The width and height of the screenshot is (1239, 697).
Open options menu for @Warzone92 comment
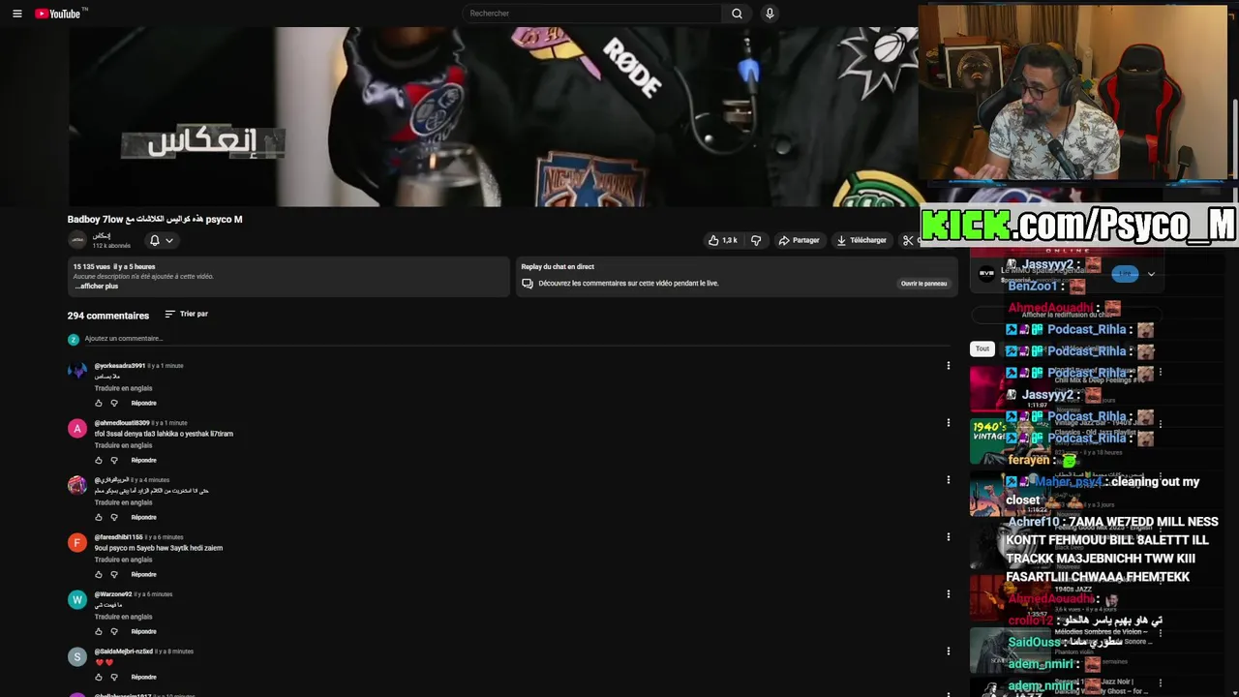coord(949,594)
